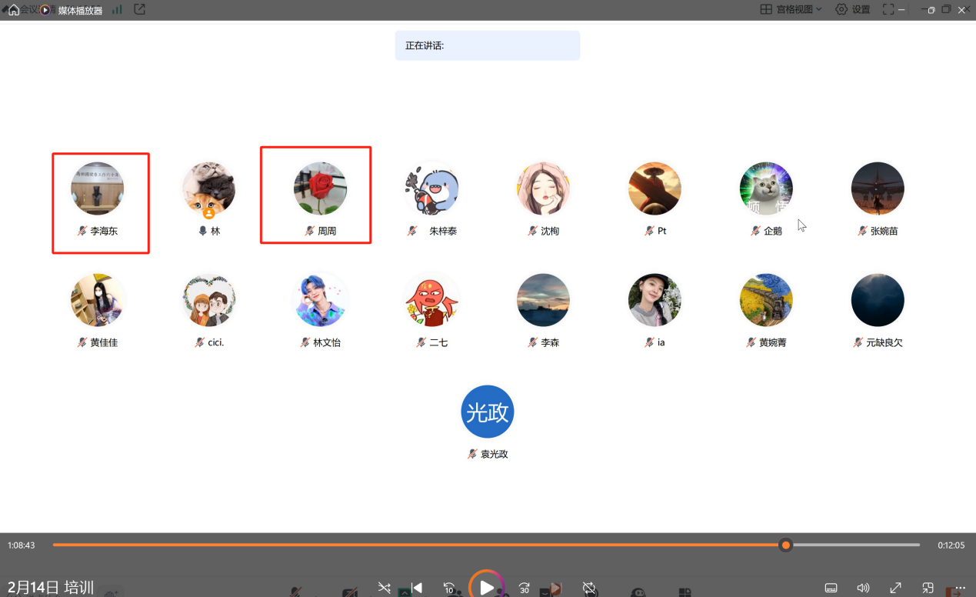Click the 光政 blue avatar of 袁光政
Screen dimensions: 976x597
coord(487,412)
